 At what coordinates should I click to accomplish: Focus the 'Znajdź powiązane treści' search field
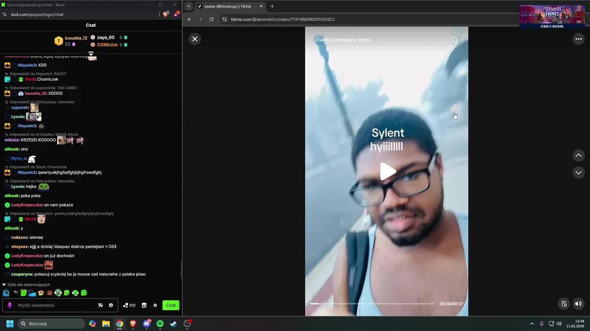click(379, 40)
